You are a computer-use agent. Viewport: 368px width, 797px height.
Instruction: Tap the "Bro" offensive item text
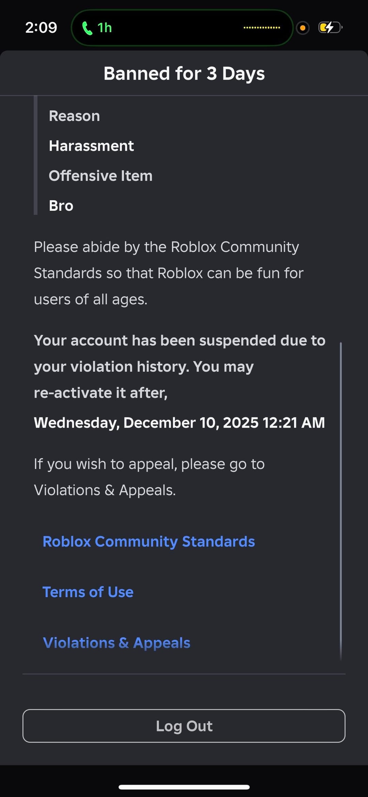(x=61, y=206)
